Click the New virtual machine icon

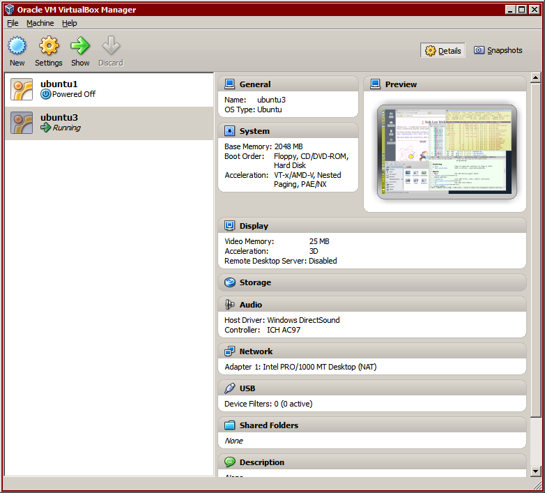pyautogui.click(x=17, y=45)
